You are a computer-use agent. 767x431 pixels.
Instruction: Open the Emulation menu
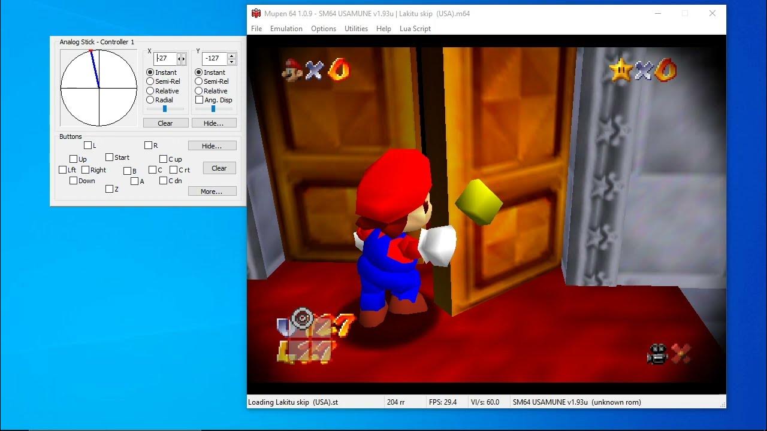[286, 29]
